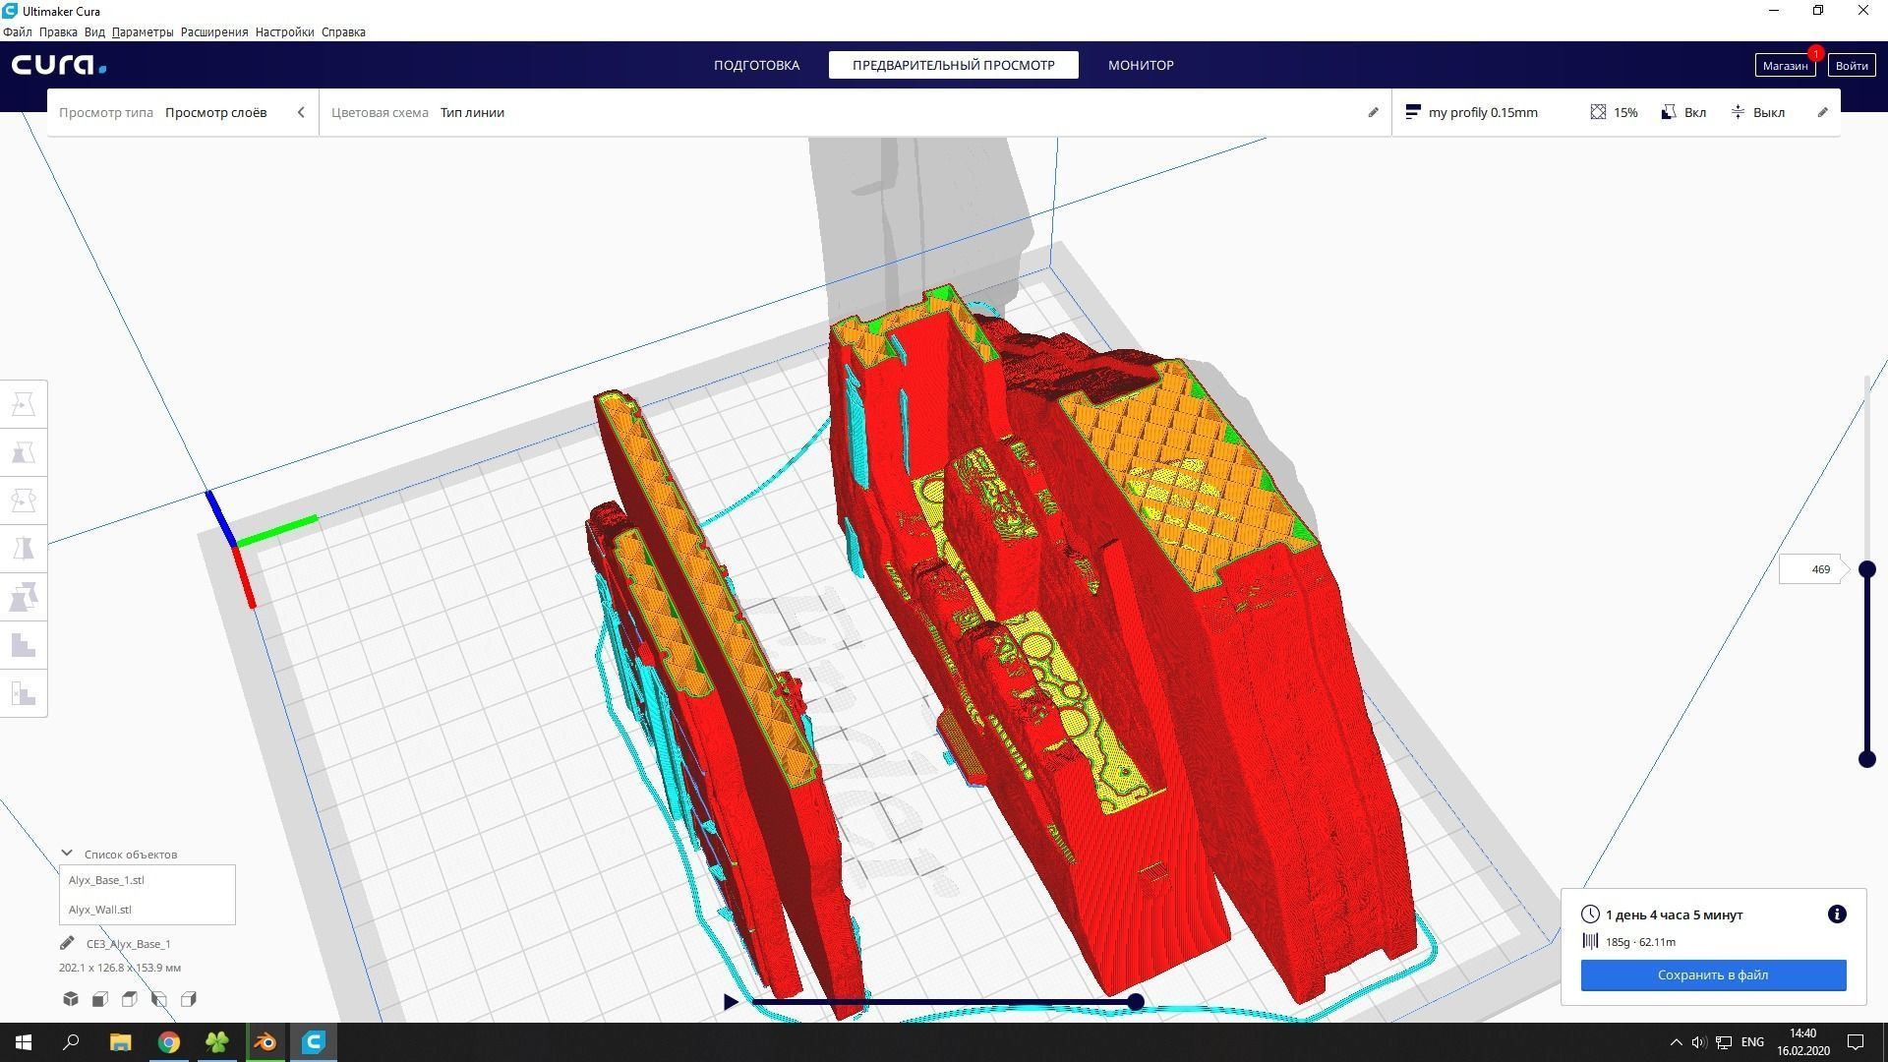Toggle the adhesion setting showing Выкл
The width and height of the screenshot is (1888, 1062).
tap(1757, 112)
